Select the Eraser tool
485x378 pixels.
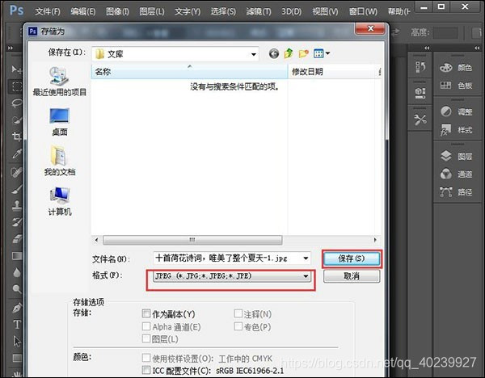coord(17,239)
